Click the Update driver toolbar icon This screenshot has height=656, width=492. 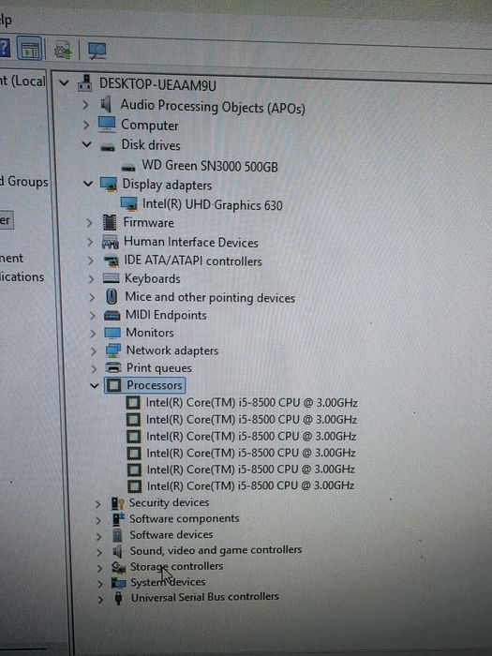tap(63, 51)
